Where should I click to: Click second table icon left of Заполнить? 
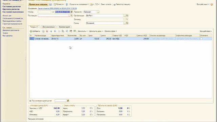click(75, 31)
